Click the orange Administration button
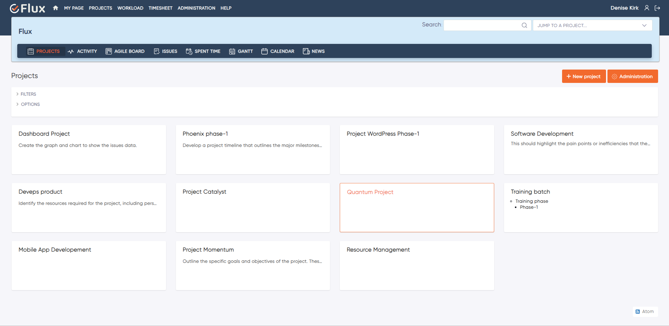The height and width of the screenshot is (326, 669). click(632, 76)
